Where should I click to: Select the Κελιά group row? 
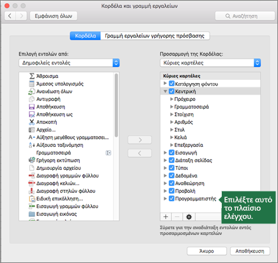[210, 137]
